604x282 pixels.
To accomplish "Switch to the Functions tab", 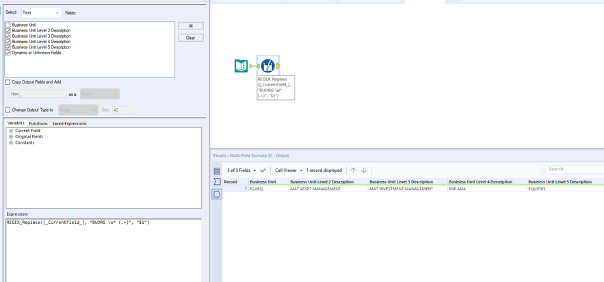I will (x=38, y=123).
